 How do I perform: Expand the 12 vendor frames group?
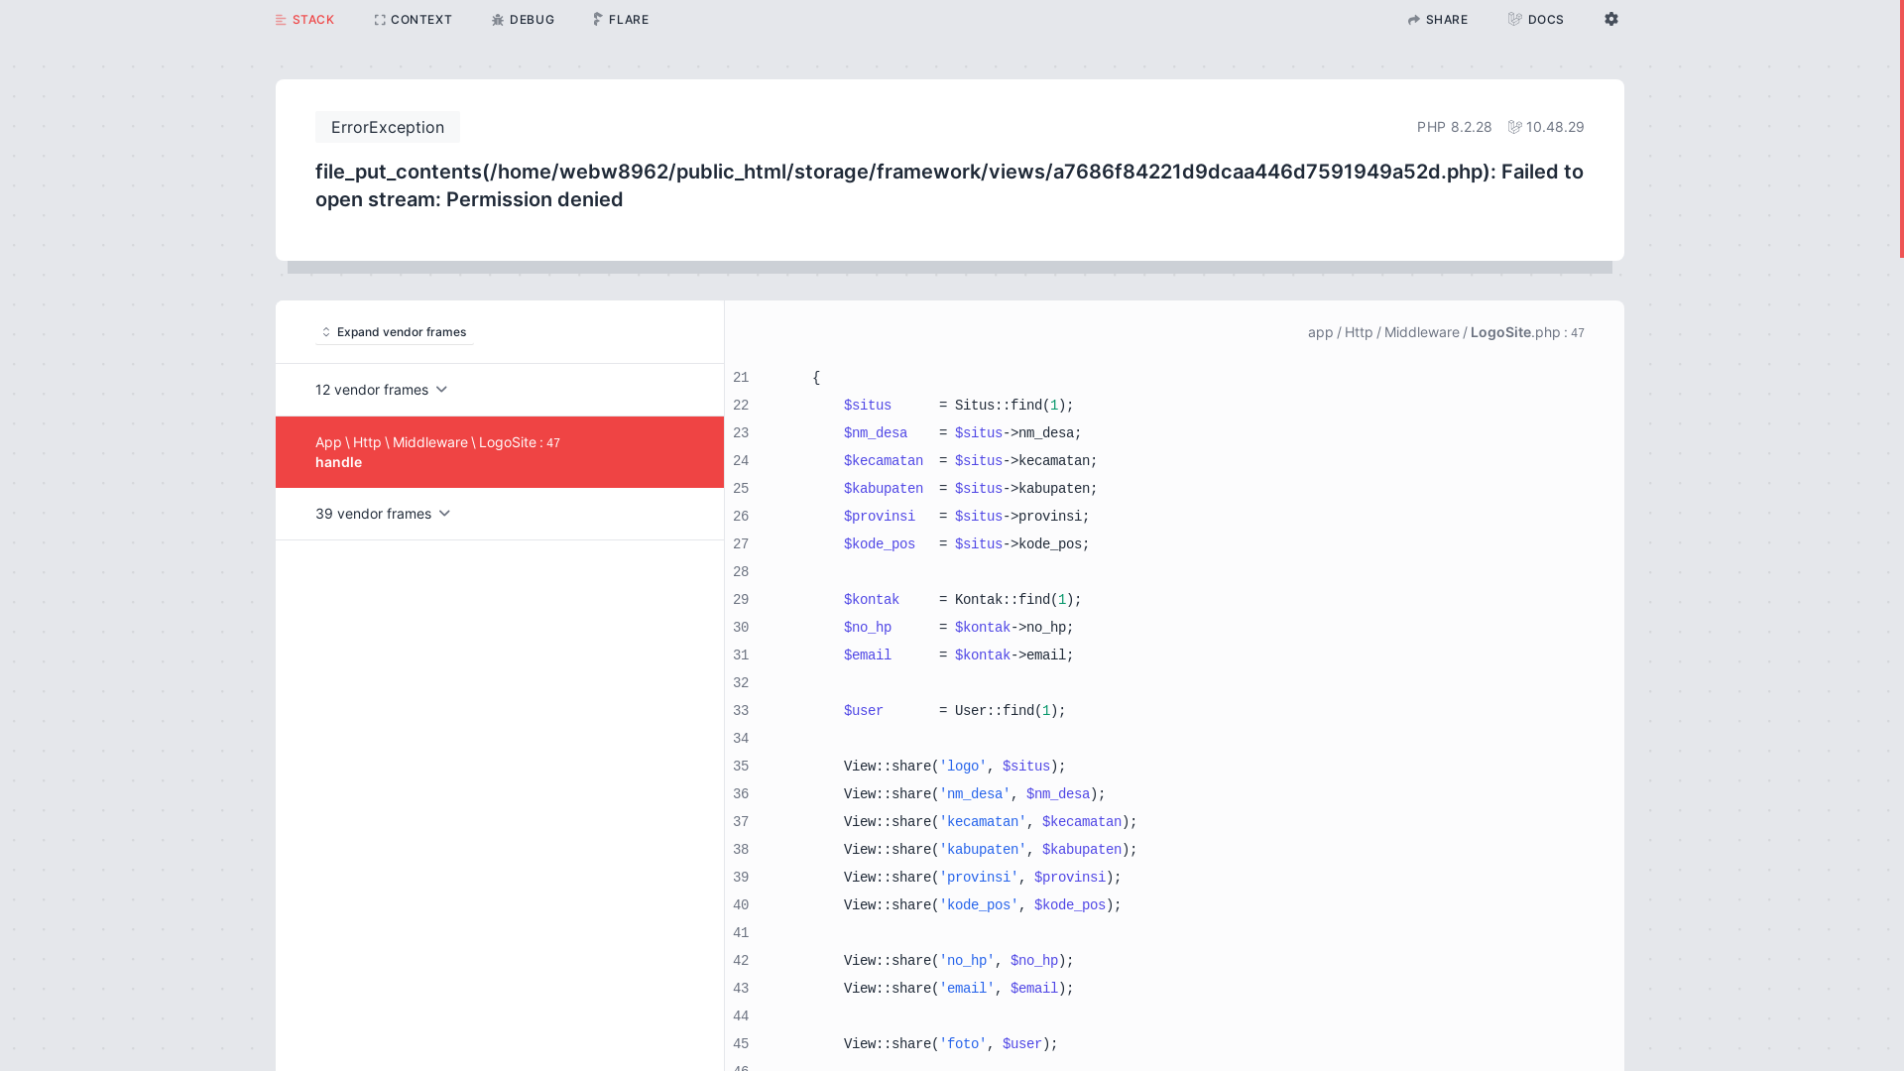500,390
